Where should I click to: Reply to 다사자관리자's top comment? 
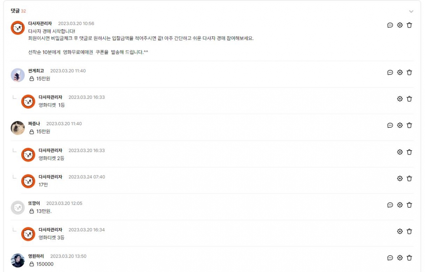pos(390,25)
